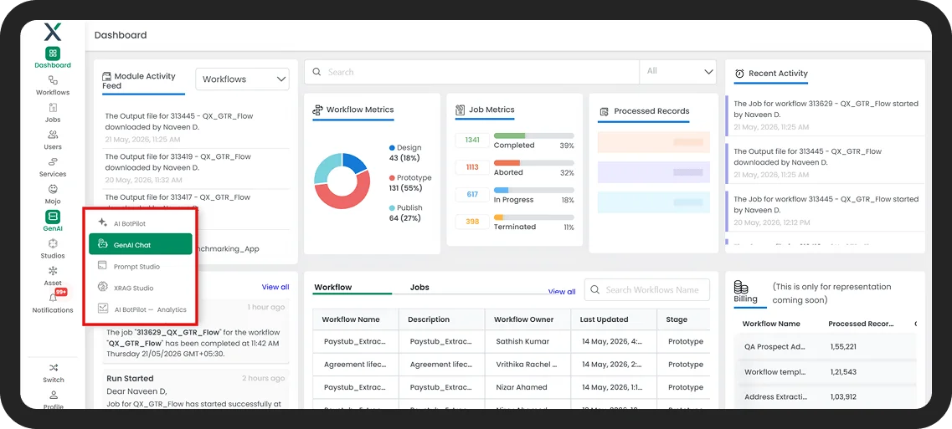The image size is (952, 429).
Task: Click the 398 terminated count badge
Action: pos(472,222)
